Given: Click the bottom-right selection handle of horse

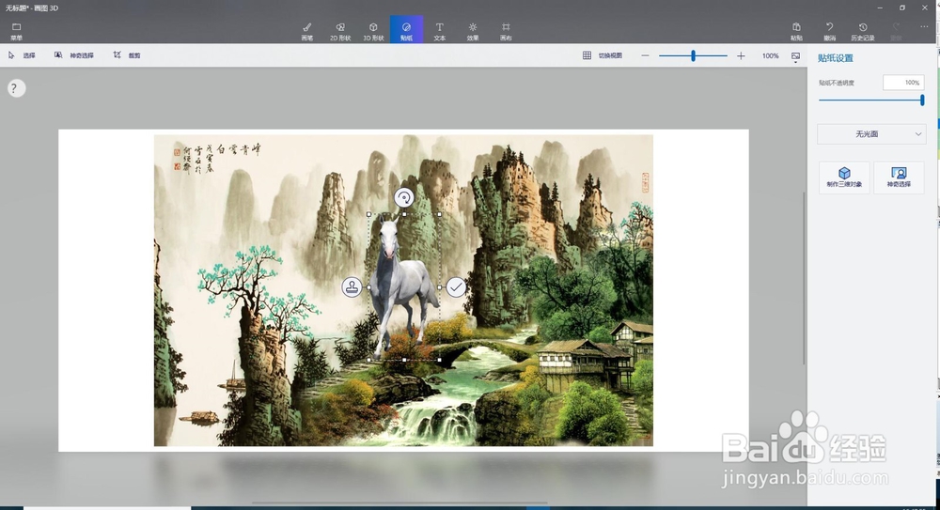Looking at the screenshot, I should pos(439,360).
